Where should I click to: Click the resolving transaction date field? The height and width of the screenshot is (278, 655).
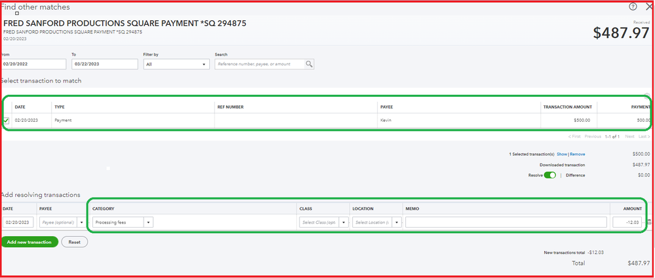[18, 222]
